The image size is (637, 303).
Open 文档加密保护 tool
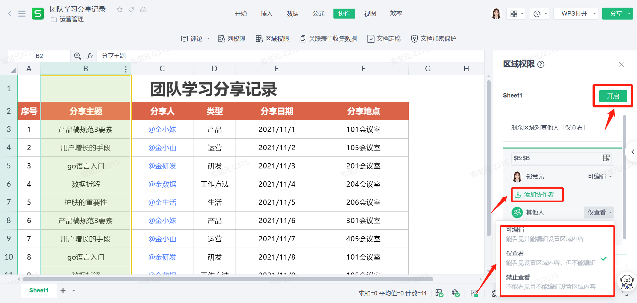click(433, 39)
